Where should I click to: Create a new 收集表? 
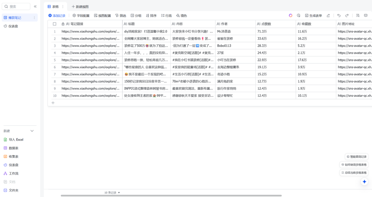pyautogui.click(x=11, y=156)
